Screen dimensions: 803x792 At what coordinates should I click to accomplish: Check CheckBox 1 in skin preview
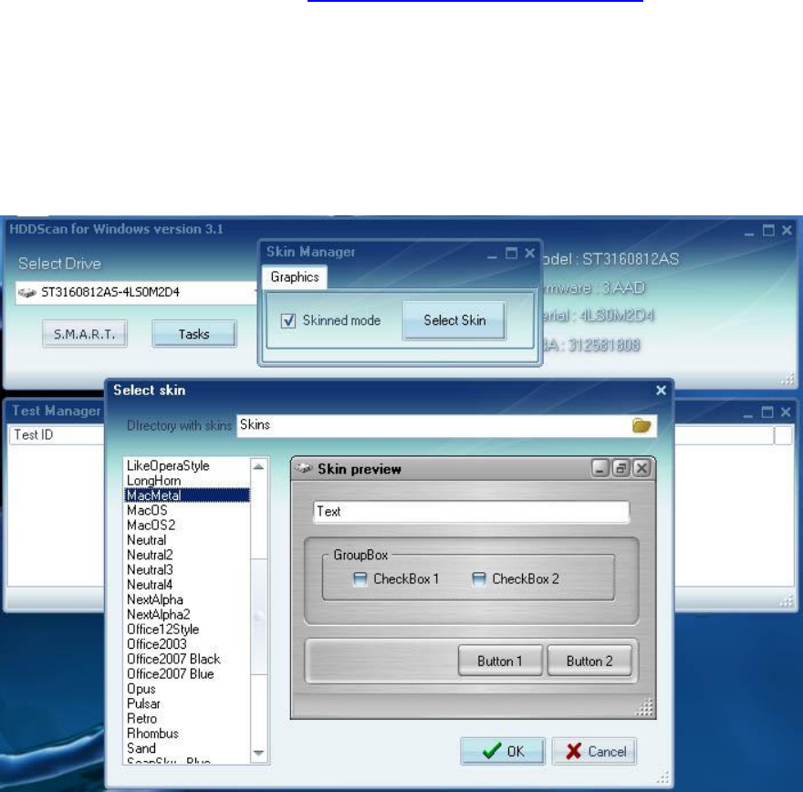(x=360, y=579)
